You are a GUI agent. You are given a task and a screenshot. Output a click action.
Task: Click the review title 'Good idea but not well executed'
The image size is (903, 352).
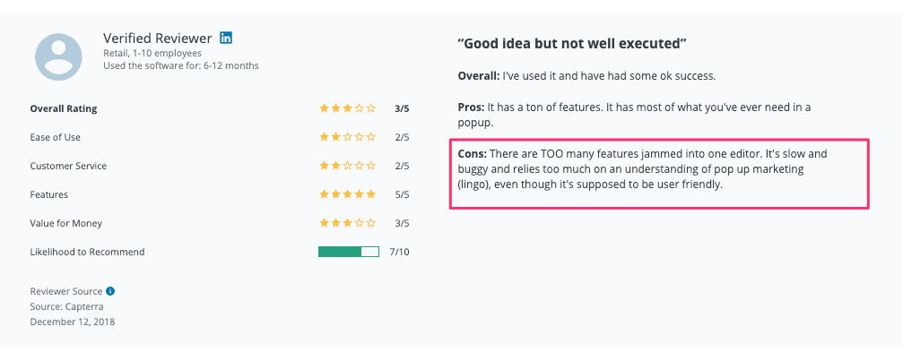coord(572,44)
